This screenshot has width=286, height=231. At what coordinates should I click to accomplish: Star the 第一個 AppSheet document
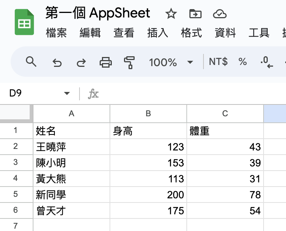click(x=171, y=14)
